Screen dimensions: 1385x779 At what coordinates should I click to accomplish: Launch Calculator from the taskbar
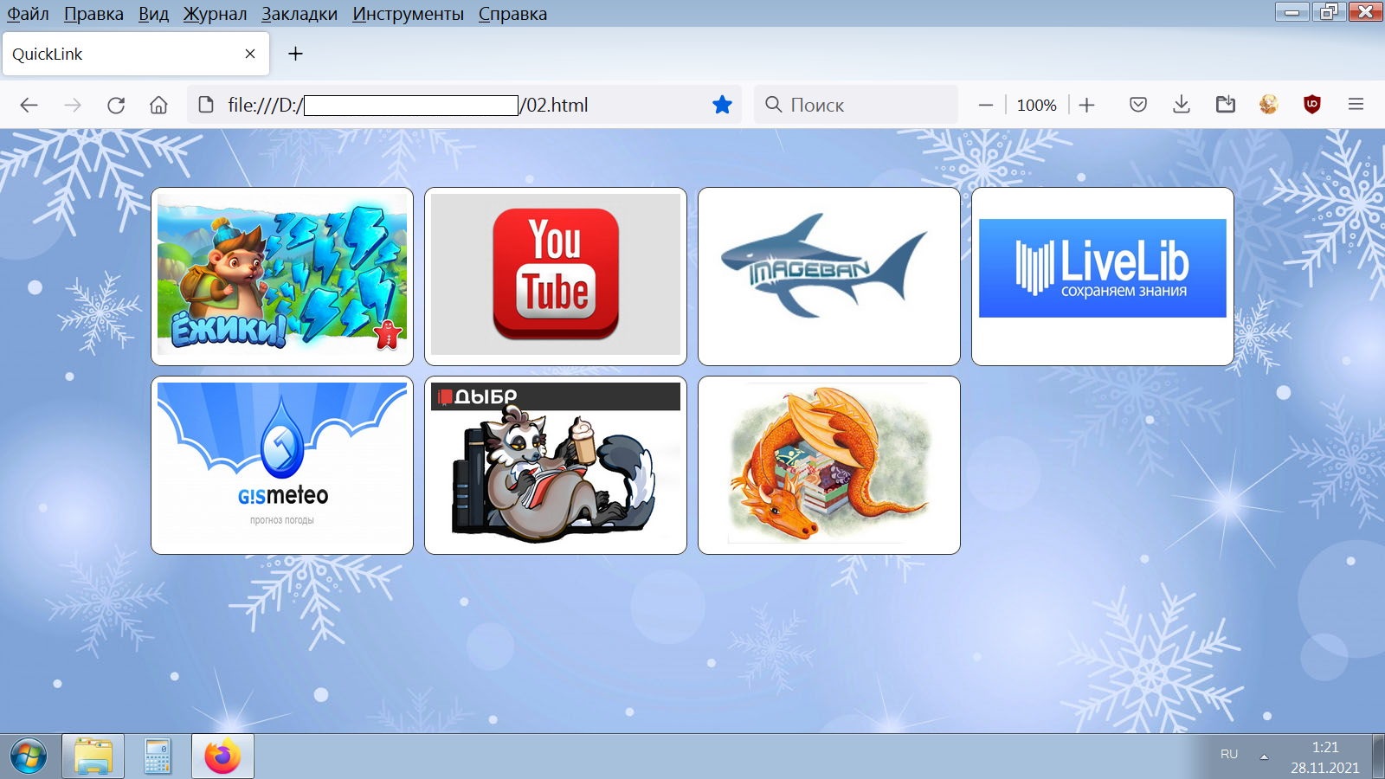pyautogui.click(x=158, y=756)
